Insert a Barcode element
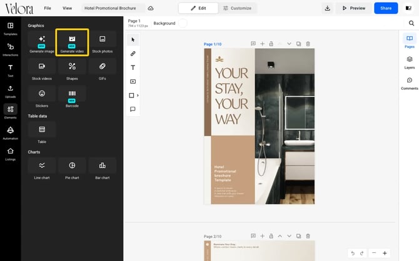The image size is (419, 261). click(x=72, y=97)
